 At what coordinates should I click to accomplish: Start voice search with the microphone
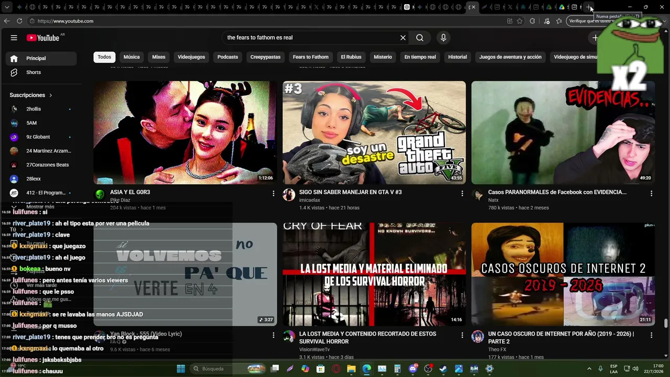(x=443, y=38)
